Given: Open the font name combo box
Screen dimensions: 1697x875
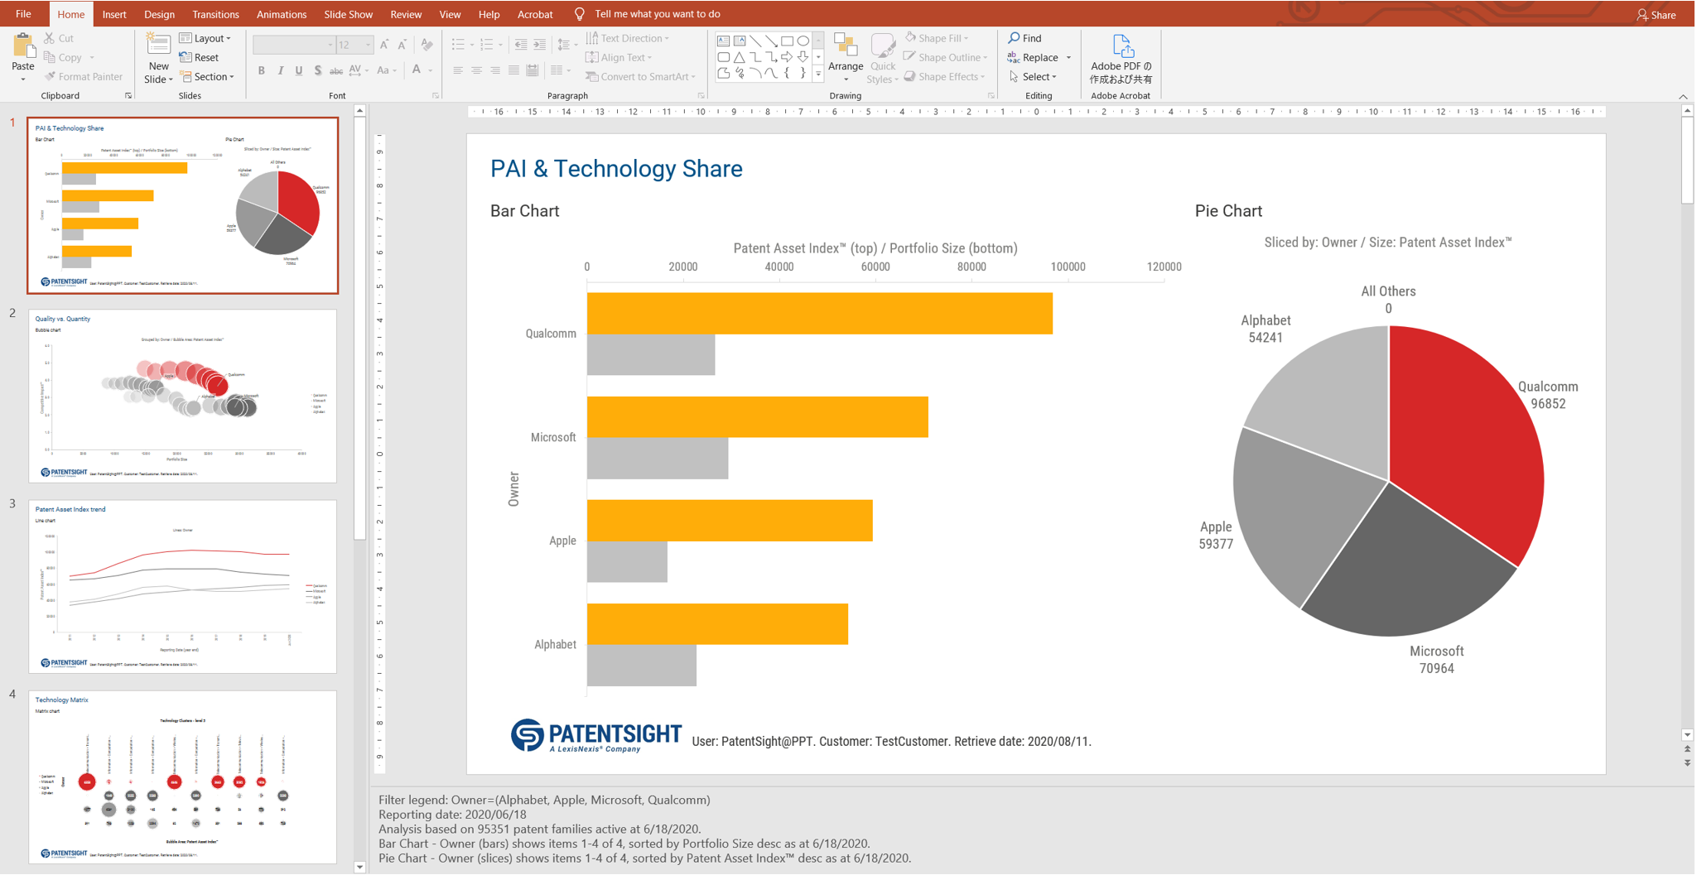Looking at the screenshot, I should pyautogui.click(x=293, y=45).
